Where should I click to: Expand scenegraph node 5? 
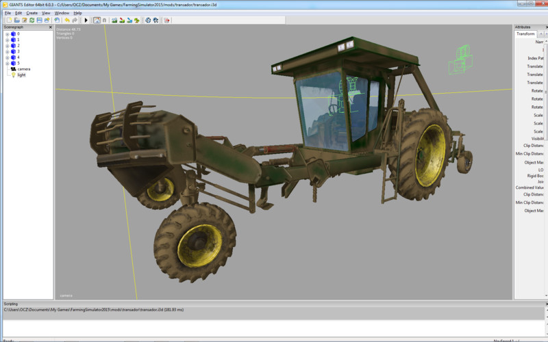click(x=7, y=63)
